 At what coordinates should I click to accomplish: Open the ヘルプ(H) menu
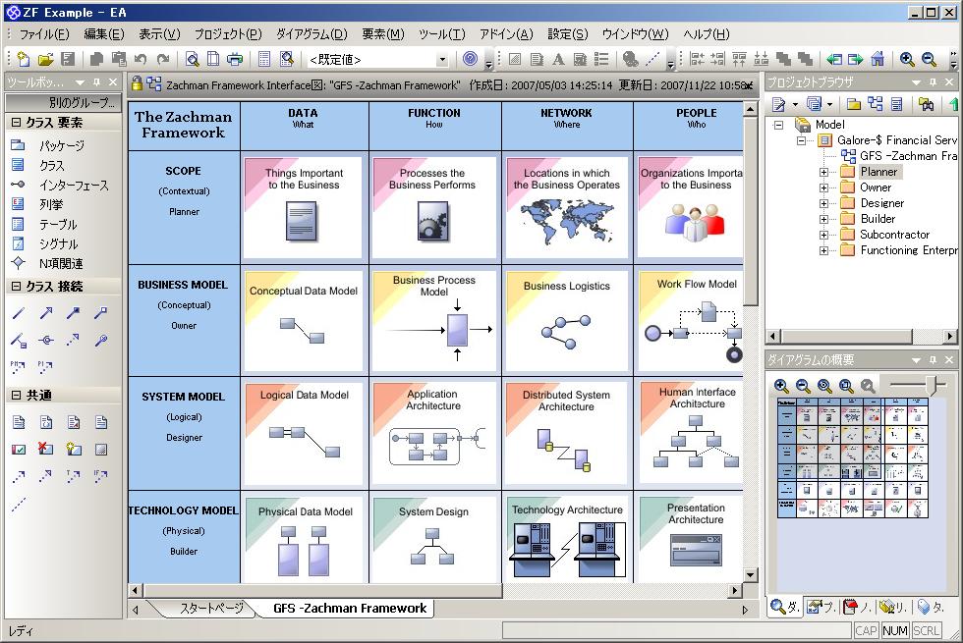click(707, 34)
